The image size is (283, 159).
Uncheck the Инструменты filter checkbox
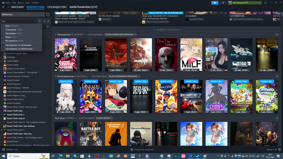tap(3, 40)
